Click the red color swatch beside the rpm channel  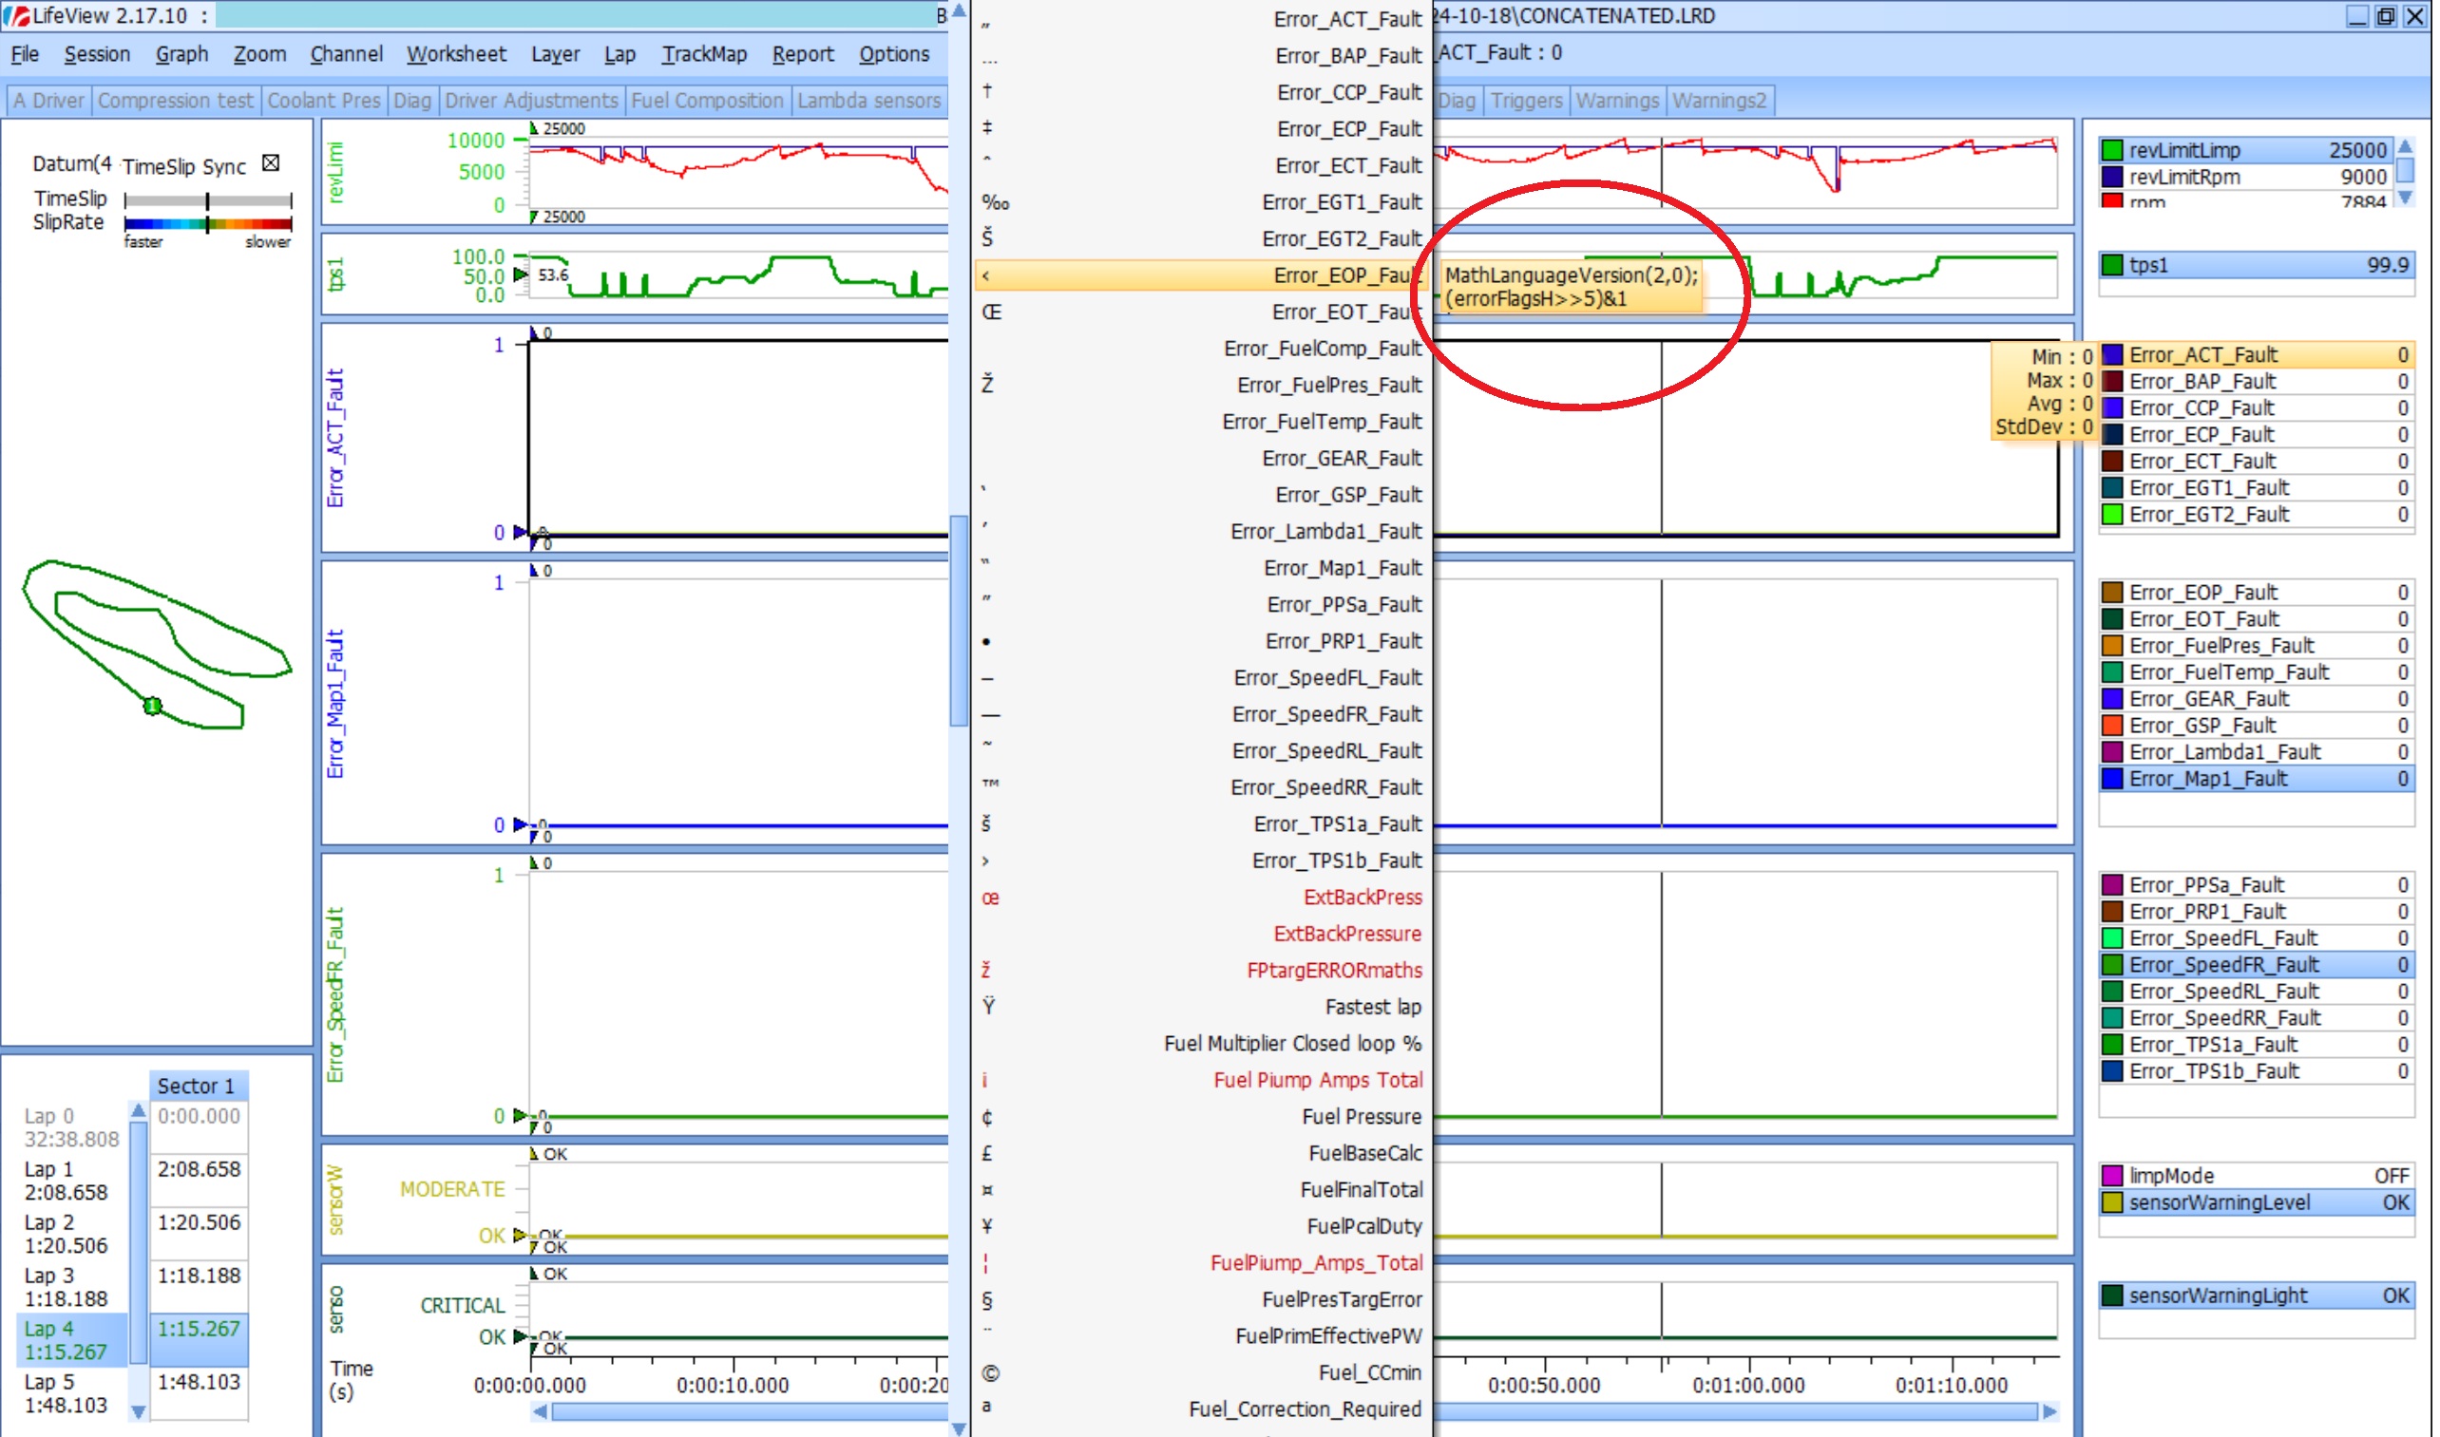[x=2111, y=201]
